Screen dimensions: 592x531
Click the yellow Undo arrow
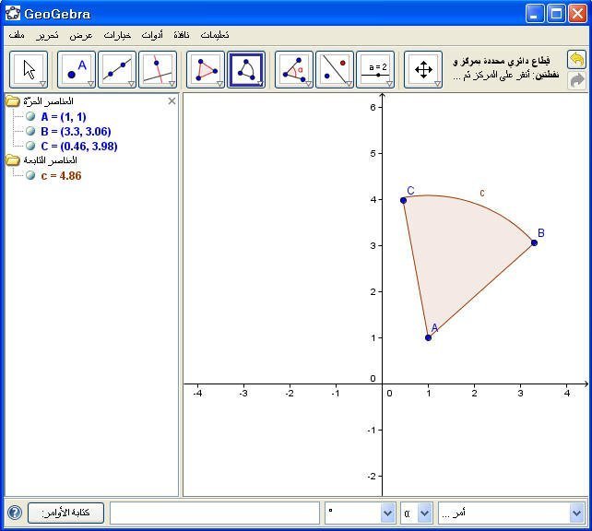(576, 60)
